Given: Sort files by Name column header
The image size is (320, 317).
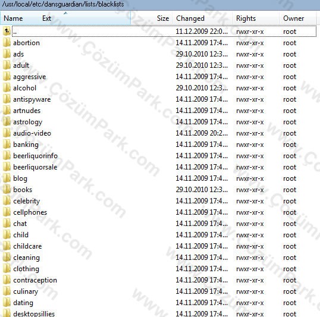Looking at the screenshot, I should click(13, 18).
